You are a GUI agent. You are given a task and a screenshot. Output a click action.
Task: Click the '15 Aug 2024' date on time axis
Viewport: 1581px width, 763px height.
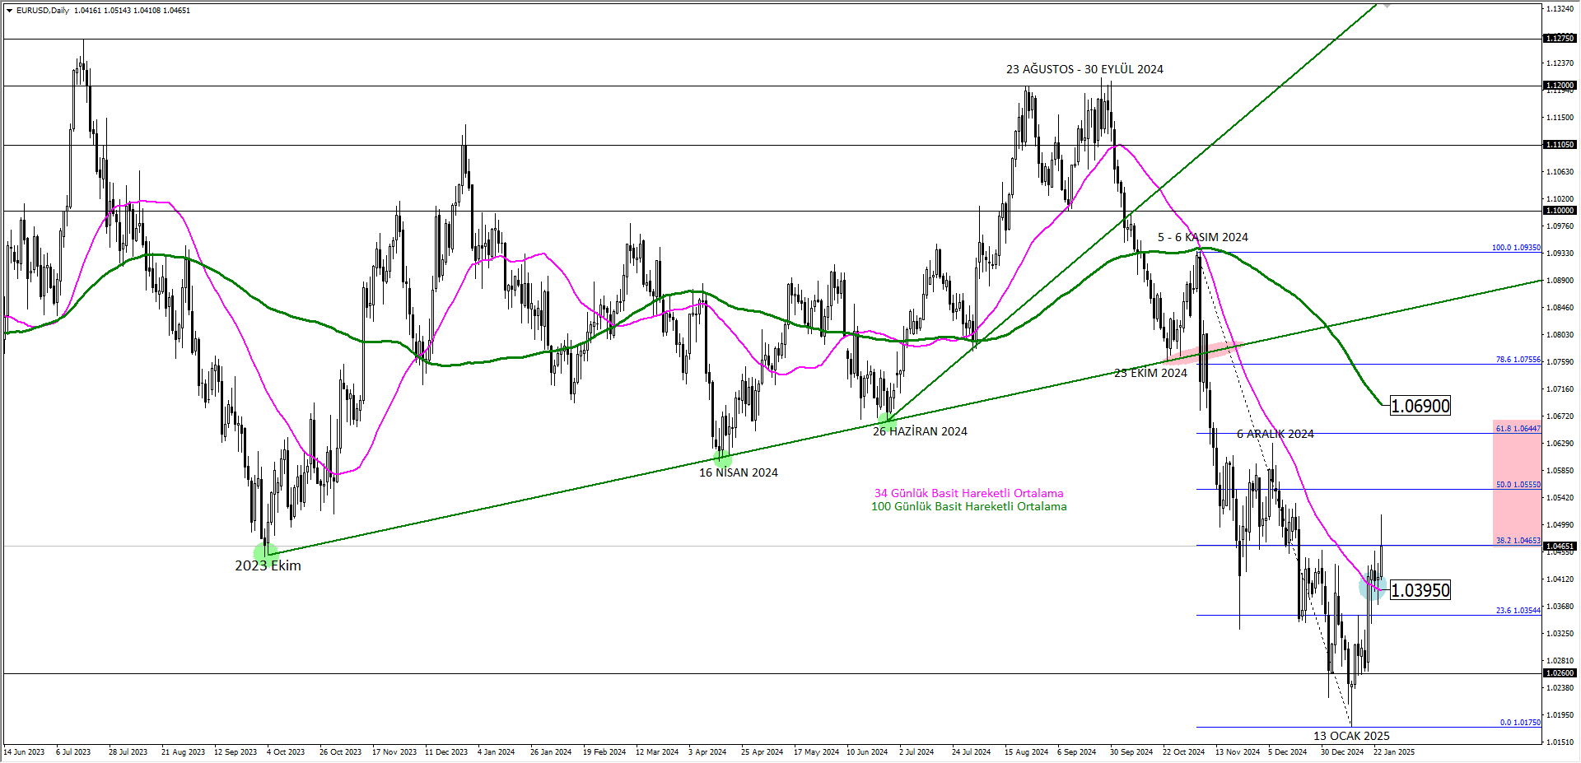click(x=1026, y=752)
